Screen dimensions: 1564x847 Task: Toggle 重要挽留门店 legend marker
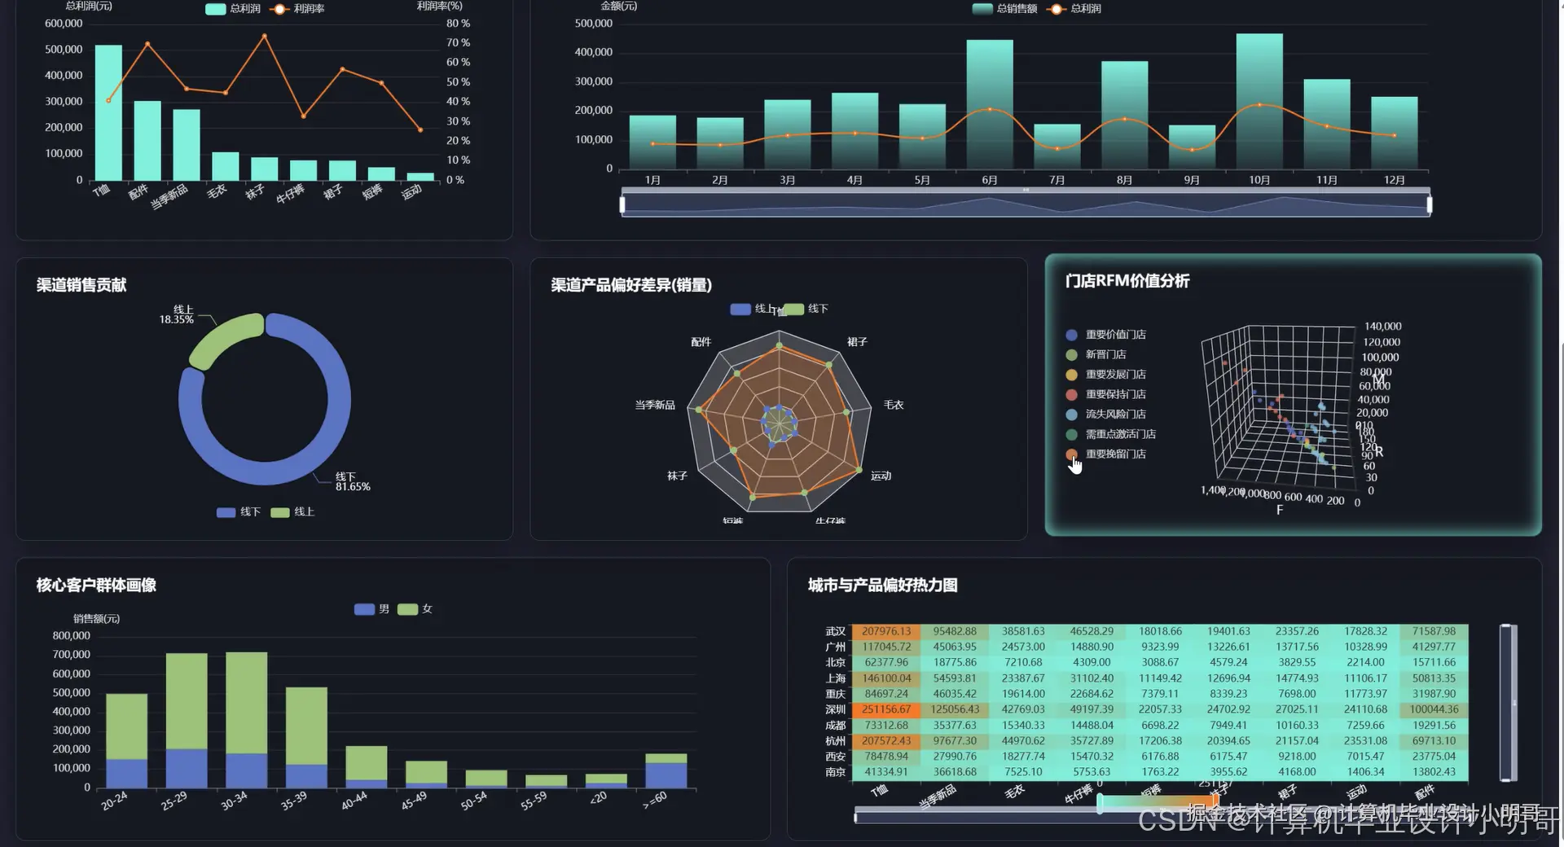[1071, 454]
